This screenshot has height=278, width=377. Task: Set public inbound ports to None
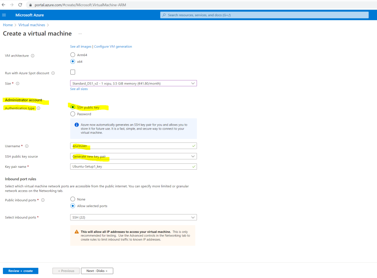point(73,199)
